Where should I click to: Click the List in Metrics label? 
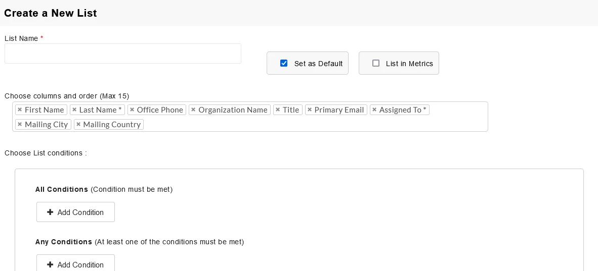tap(409, 64)
